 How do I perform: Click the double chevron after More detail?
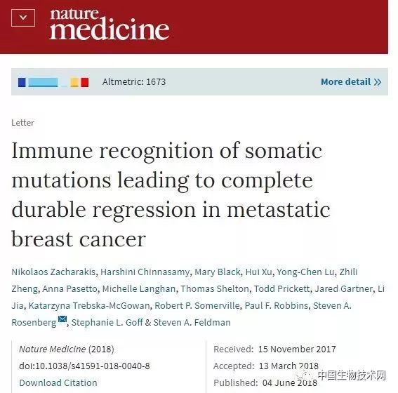pos(378,82)
